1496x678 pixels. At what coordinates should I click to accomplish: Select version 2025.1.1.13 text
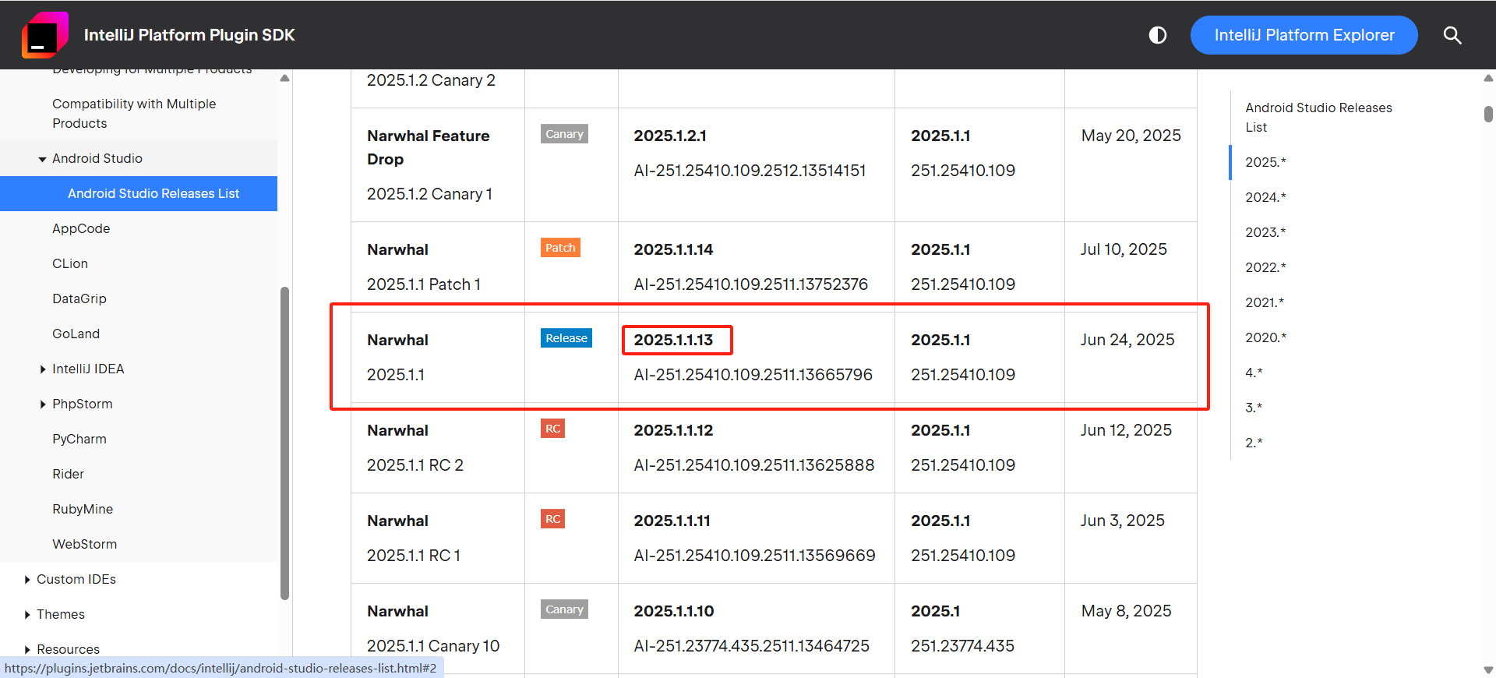[673, 340]
